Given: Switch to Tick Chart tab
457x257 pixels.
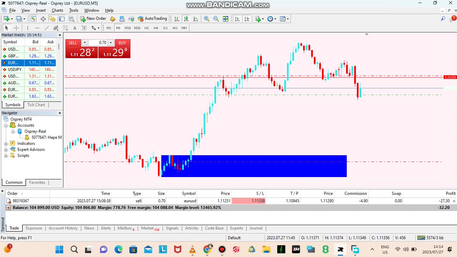Looking at the screenshot, I should 36,105.
